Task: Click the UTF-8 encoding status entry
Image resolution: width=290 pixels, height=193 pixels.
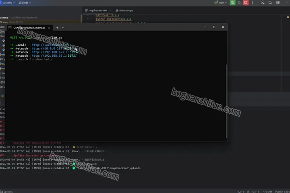Action: pos(256,191)
